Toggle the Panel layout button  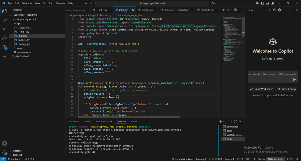pyautogui.click(x=268, y=3)
